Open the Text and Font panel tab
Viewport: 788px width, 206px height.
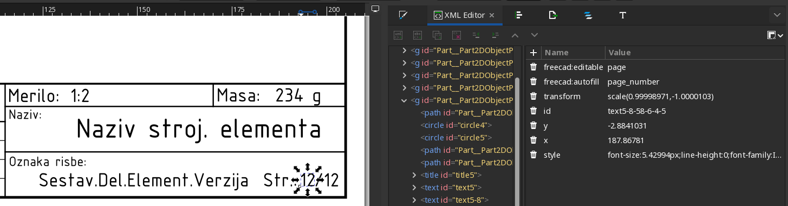[623, 15]
